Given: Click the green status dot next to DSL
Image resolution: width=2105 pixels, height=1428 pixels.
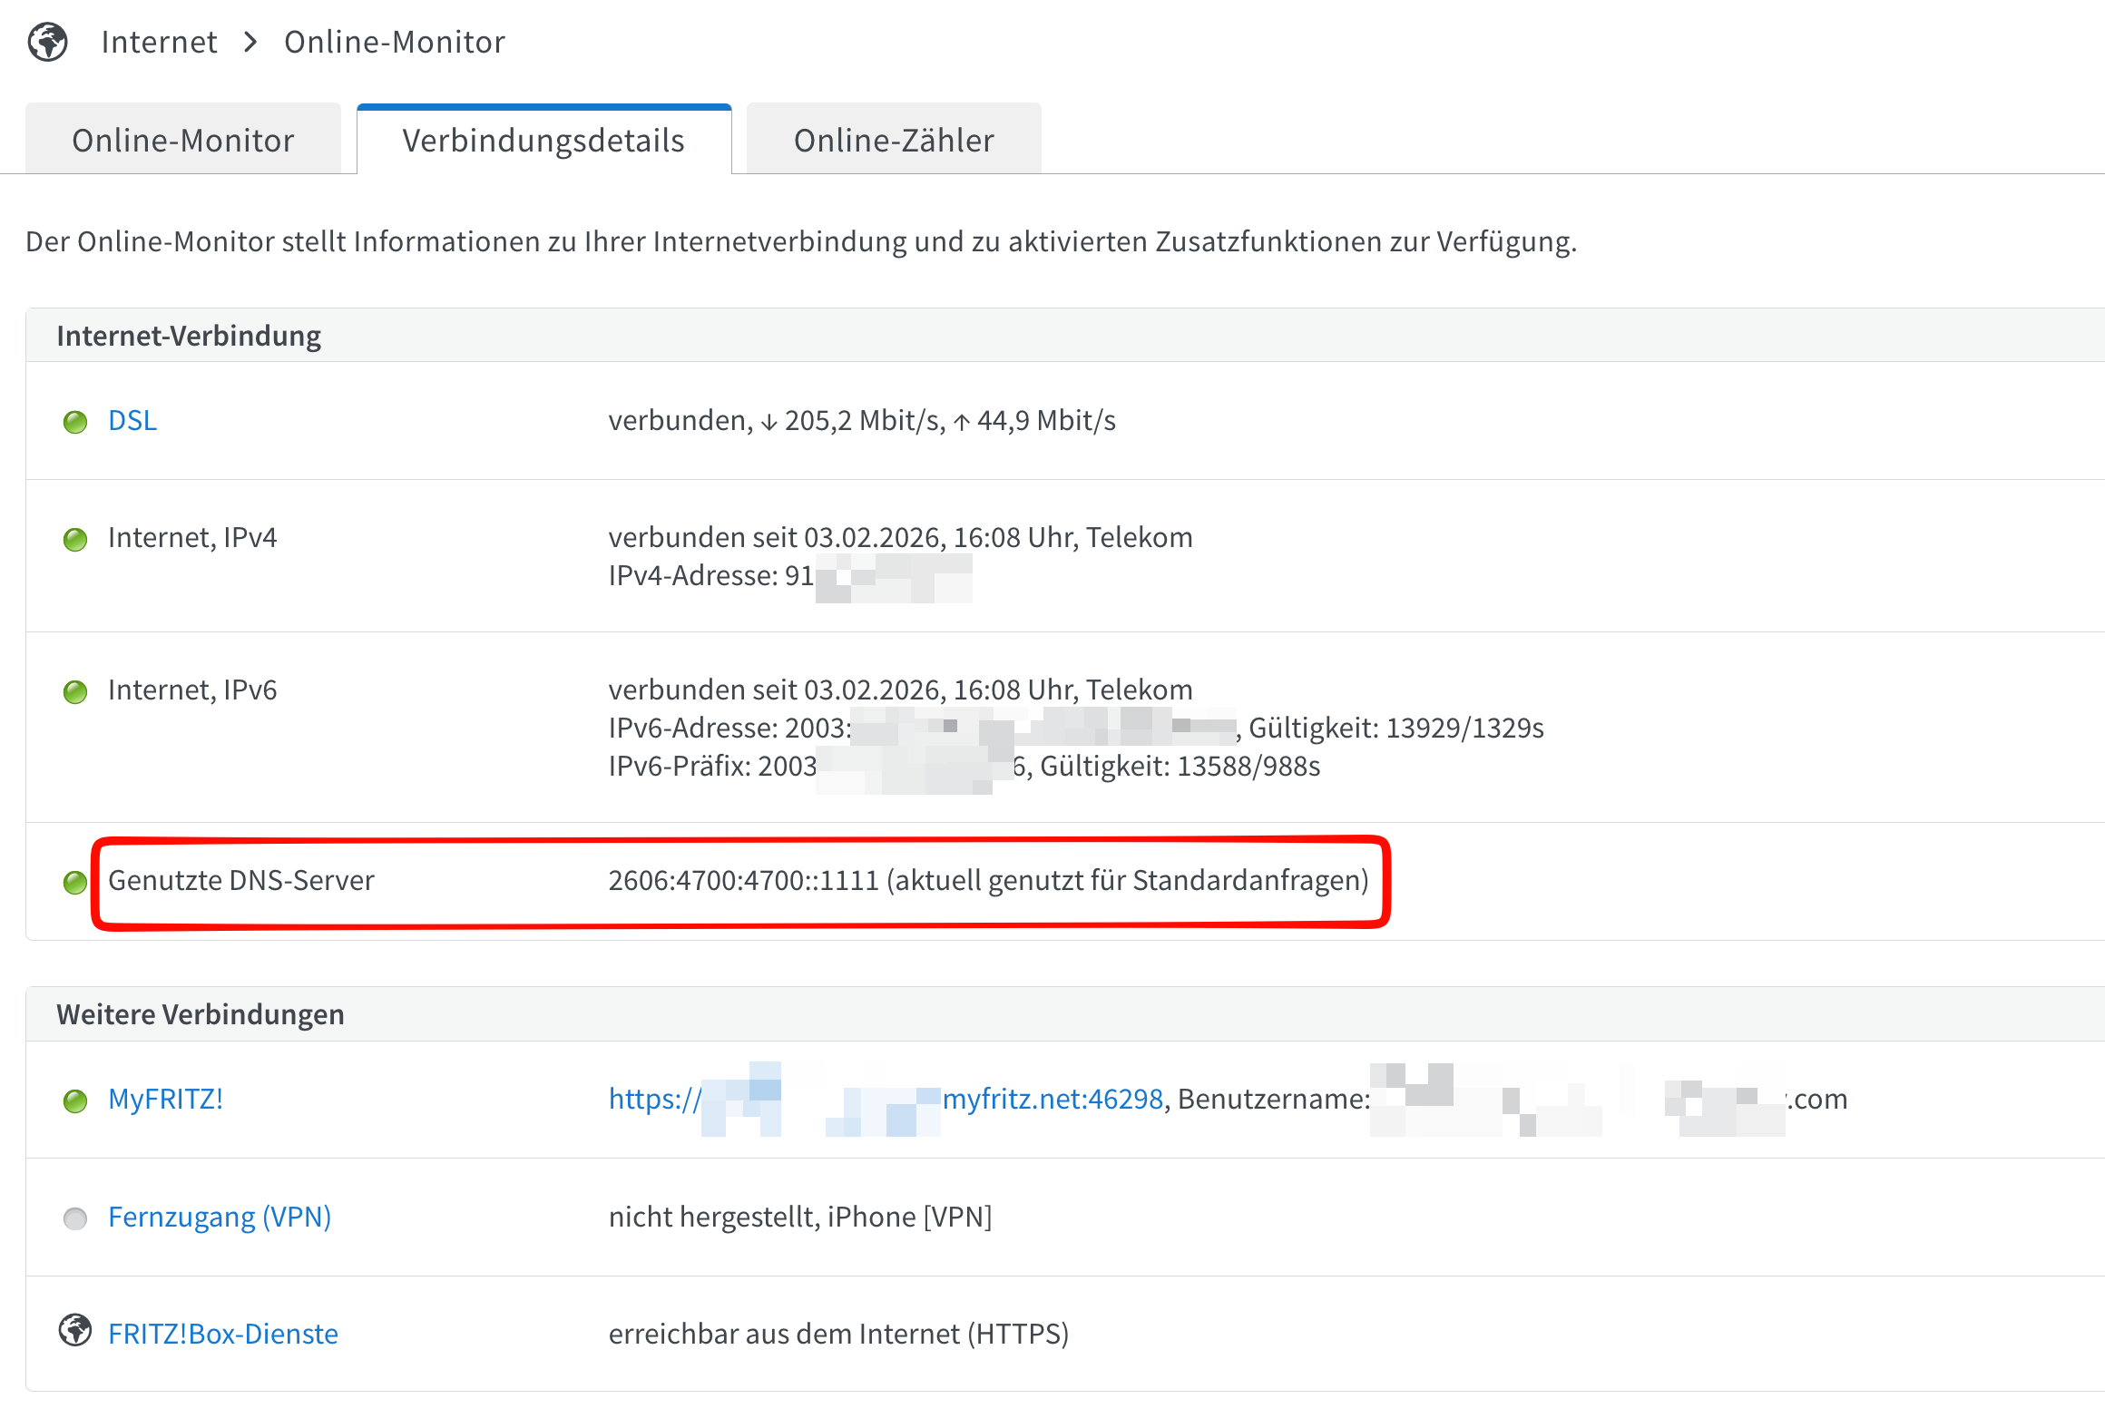Looking at the screenshot, I should (x=75, y=422).
